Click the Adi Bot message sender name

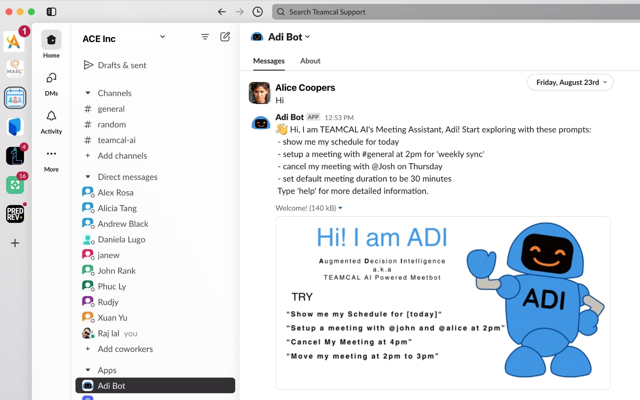click(x=290, y=117)
